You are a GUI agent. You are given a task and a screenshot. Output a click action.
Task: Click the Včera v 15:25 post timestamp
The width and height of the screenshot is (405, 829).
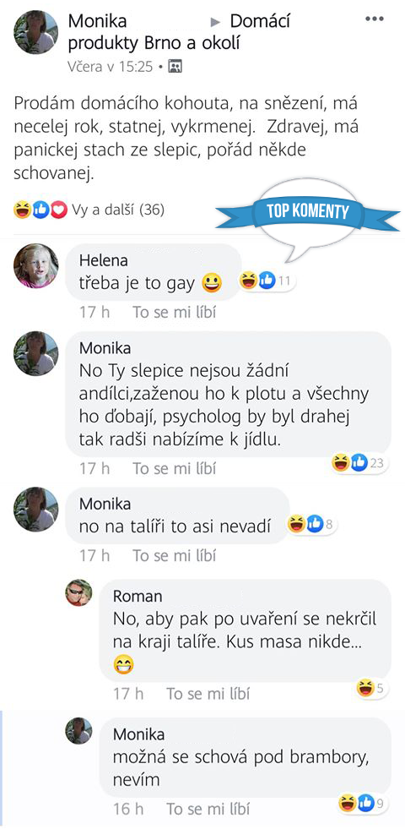point(111,67)
